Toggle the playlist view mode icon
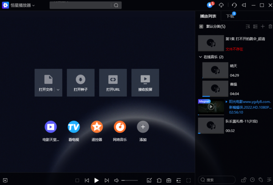 click(255, 26)
